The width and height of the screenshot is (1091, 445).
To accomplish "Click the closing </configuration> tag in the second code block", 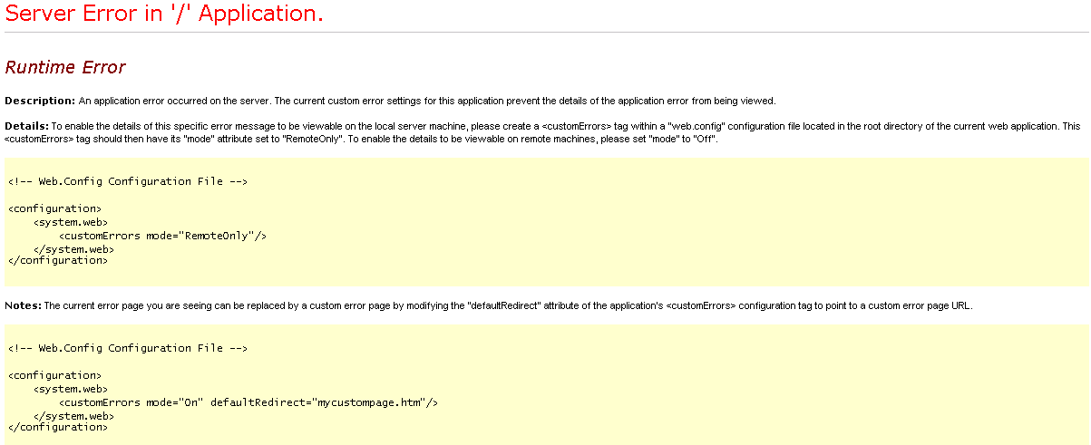I will point(58,427).
